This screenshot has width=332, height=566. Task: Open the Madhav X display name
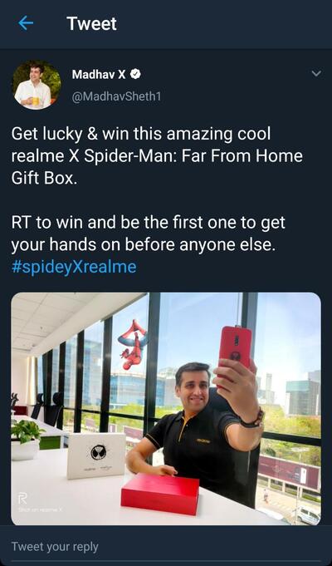(99, 74)
